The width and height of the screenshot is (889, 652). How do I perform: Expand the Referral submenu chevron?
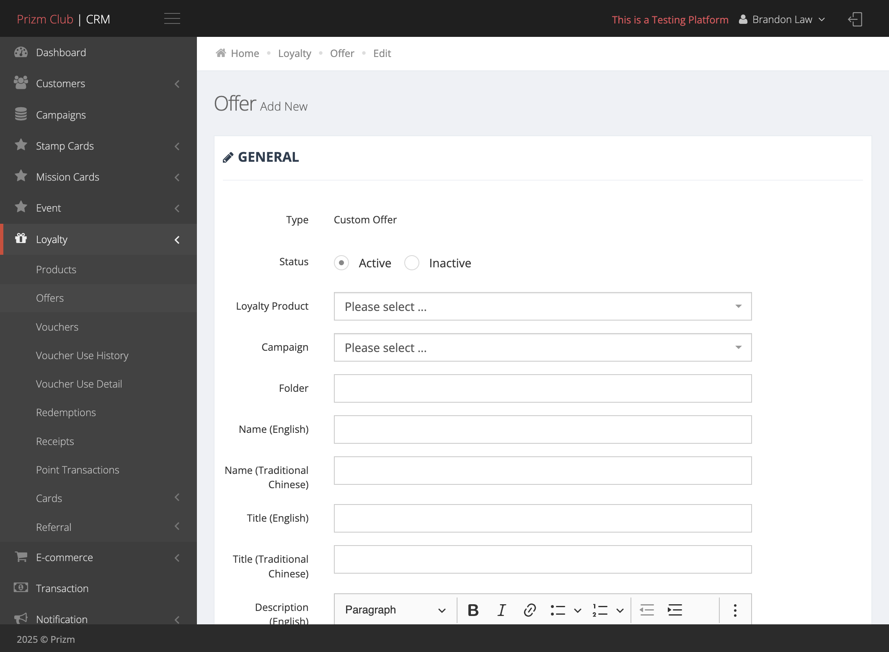[177, 526]
